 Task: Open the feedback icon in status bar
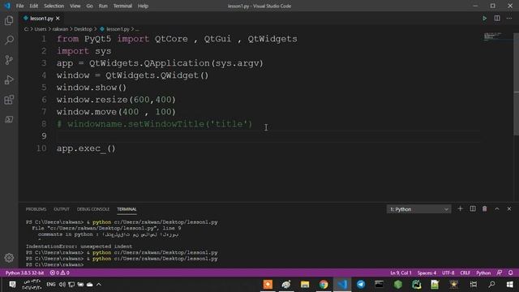[x=500, y=273]
